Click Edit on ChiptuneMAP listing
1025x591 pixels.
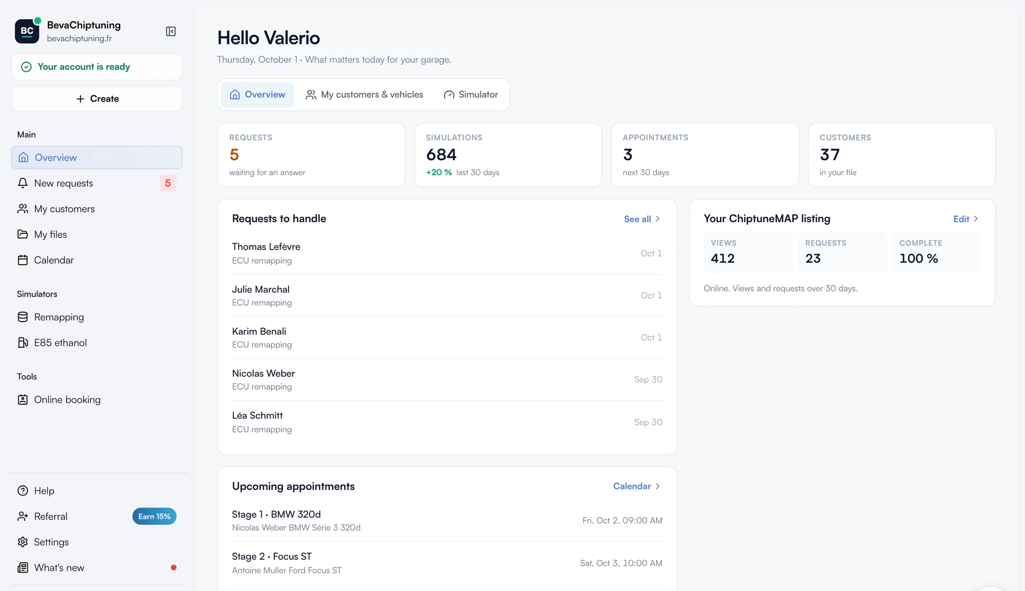click(x=966, y=219)
